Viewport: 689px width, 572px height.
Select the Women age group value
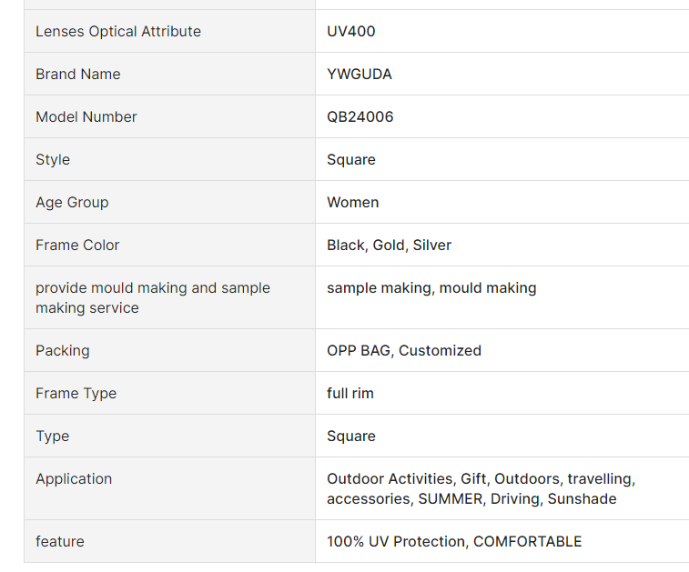[353, 203]
